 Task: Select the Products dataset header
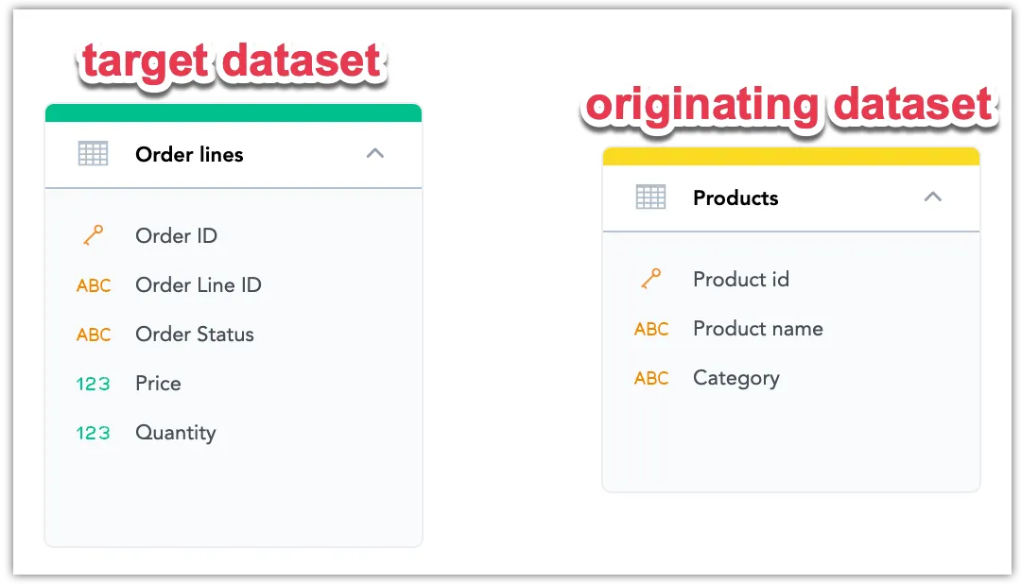click(735, 198)
